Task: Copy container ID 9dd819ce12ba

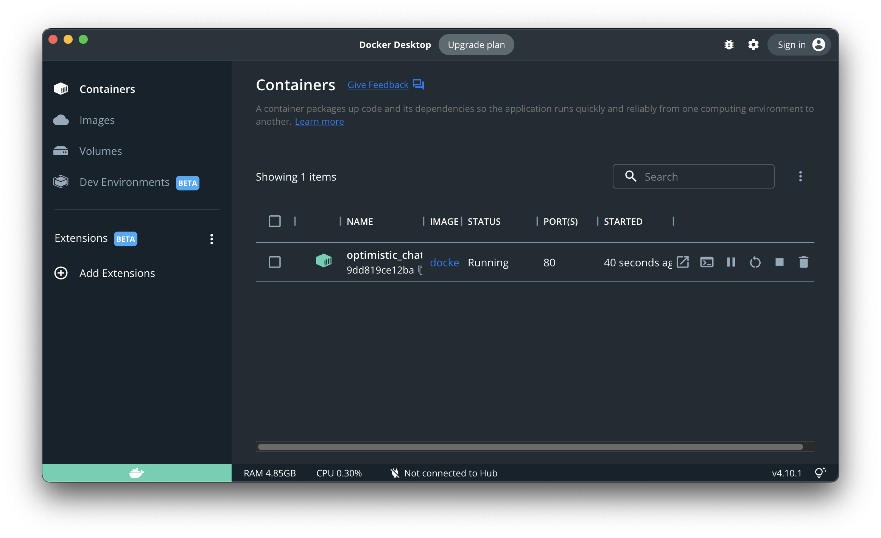Action: (420, 270)
